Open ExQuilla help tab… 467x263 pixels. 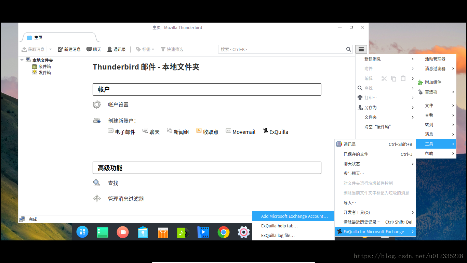click(x=293, y=226)
